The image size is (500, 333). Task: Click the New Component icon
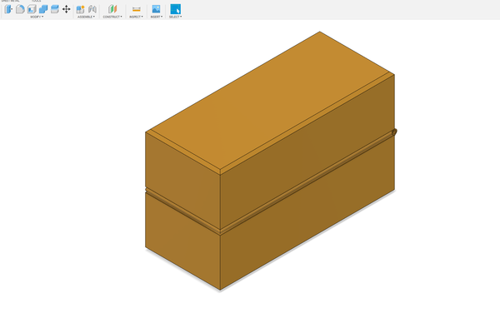80,9
